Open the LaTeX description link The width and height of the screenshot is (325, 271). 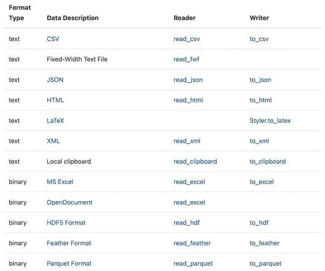coord(55,121)
